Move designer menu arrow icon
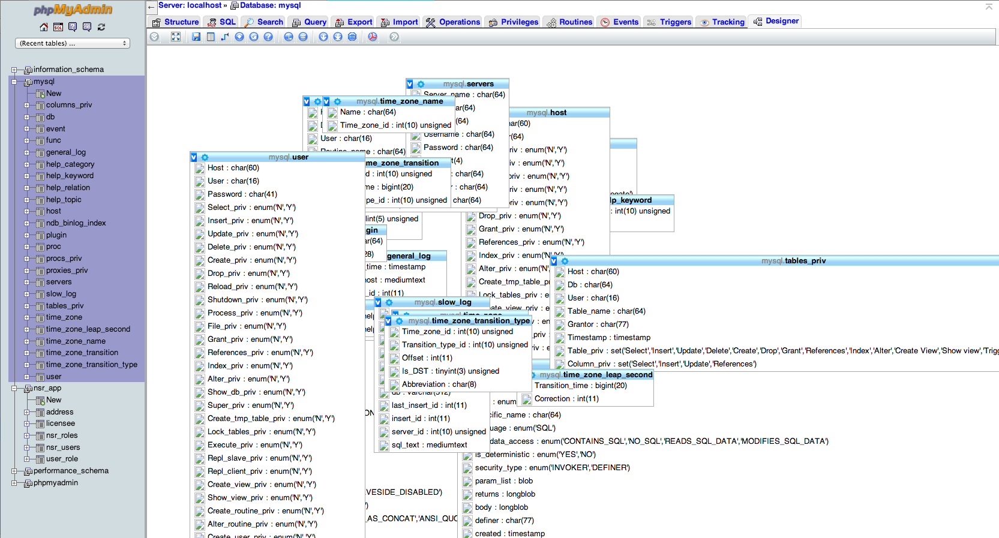The width and height of the screenshot is (999, 538). (x=394, y=37)
